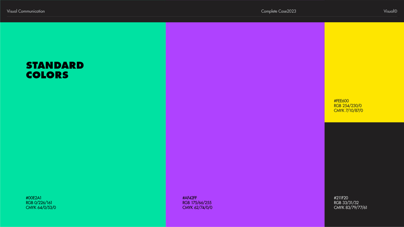Click the purple color swatch block
This screenshot has width=404, height=227.
[245, 124]
